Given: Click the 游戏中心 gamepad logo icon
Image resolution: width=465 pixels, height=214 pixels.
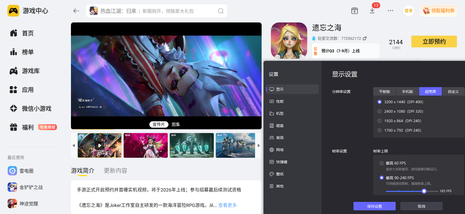Looking at the screenshot, I should (13, 11).
